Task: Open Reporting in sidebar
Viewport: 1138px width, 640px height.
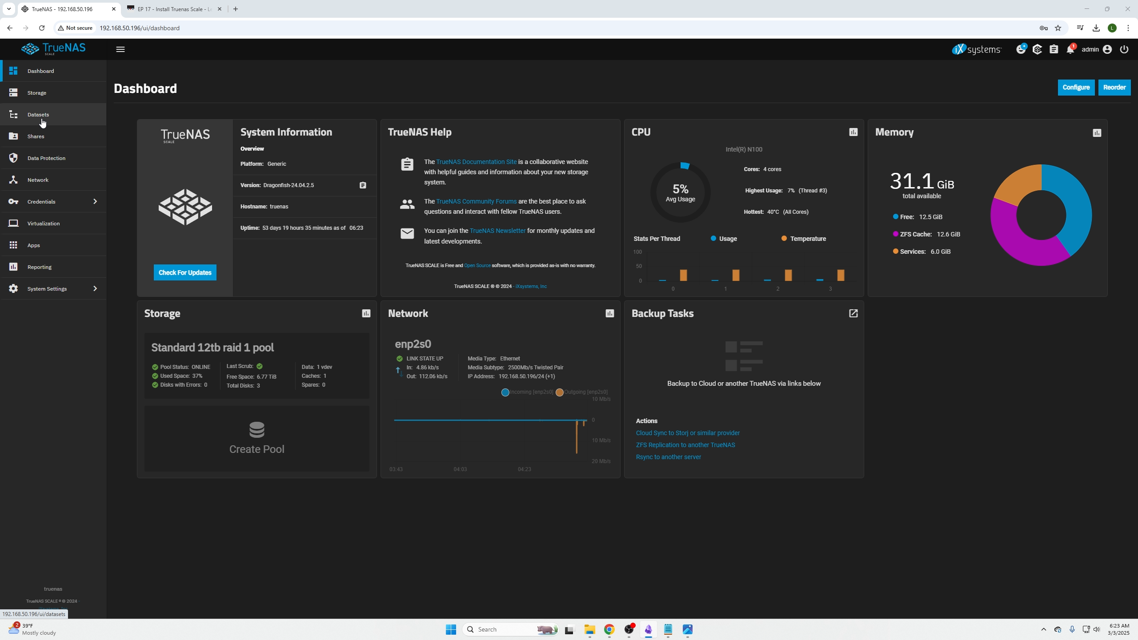Action: 53,267
